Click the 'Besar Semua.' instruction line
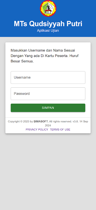This screenshot has width=96, height=210. (22, 61)
